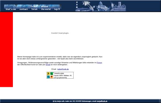Follow the Forum link in the paragraph
Image resolution: width=161 pixels, height=103 pixels.
click(99, 62)
